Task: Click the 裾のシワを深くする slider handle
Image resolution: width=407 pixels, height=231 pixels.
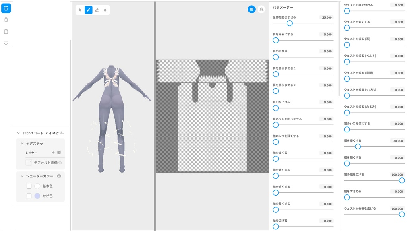Action: (347, 130)
